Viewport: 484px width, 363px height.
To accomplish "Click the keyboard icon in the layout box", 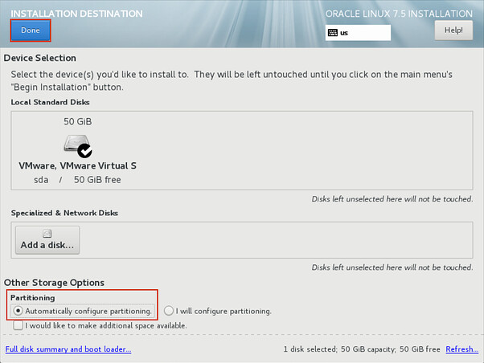I will click(332, 33).
